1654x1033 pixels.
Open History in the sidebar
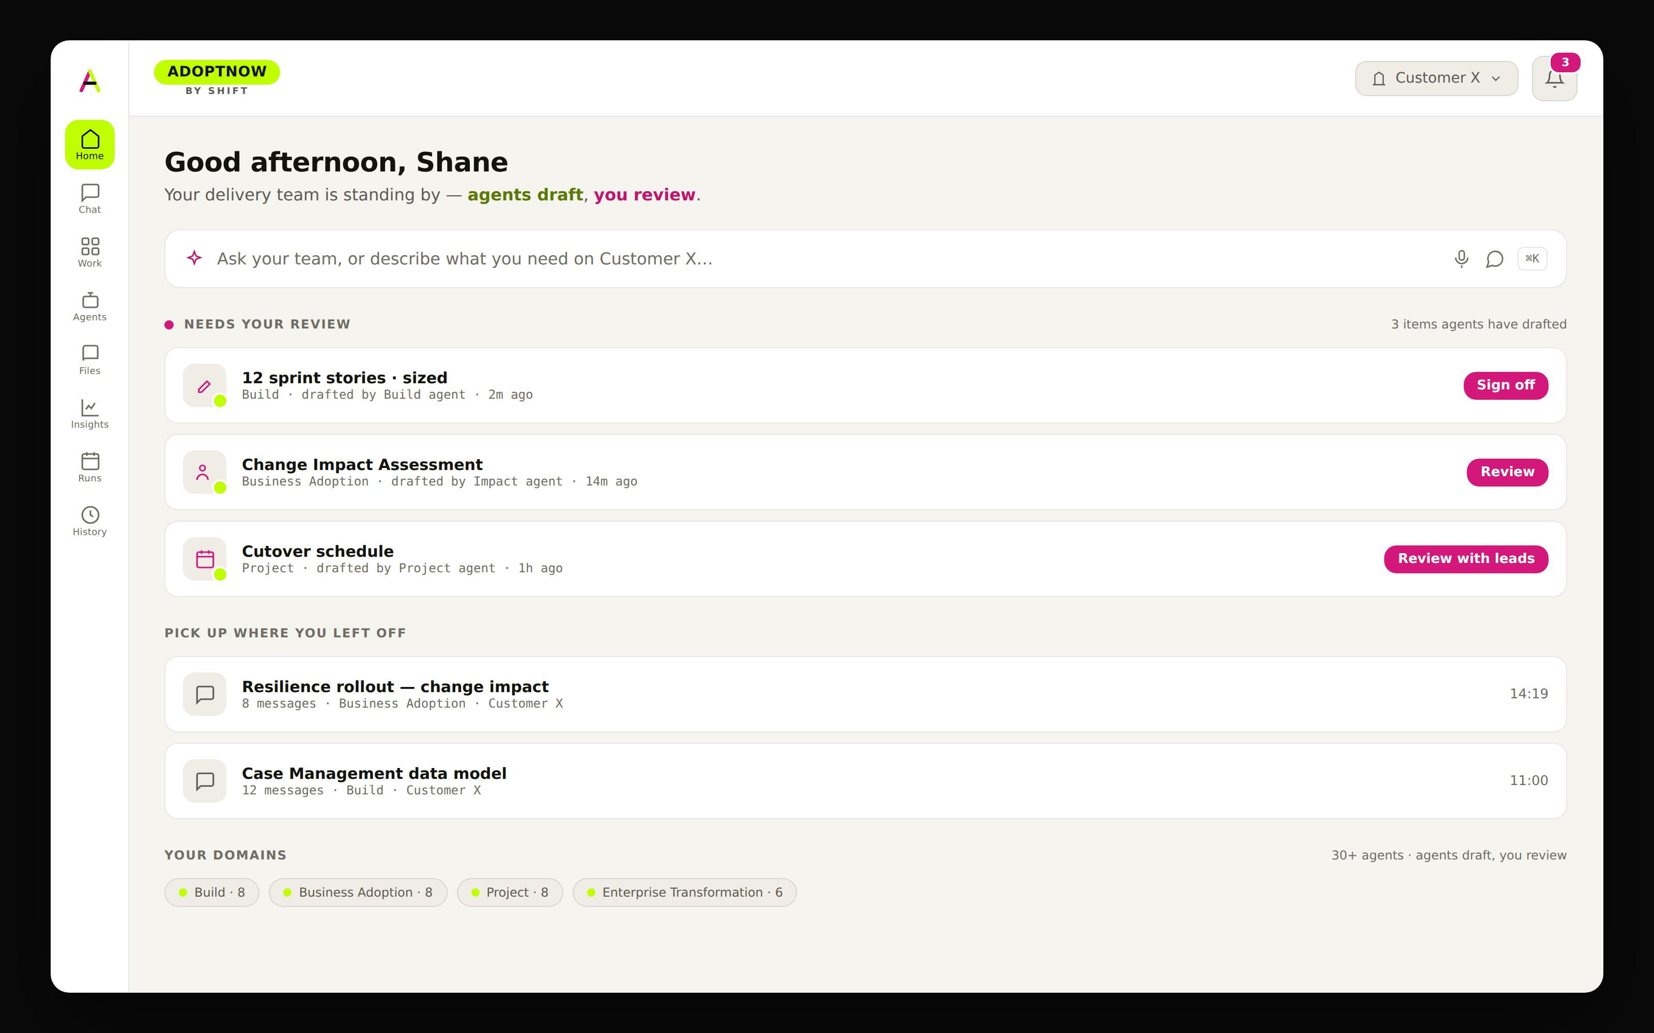click(x=89, y=521)
